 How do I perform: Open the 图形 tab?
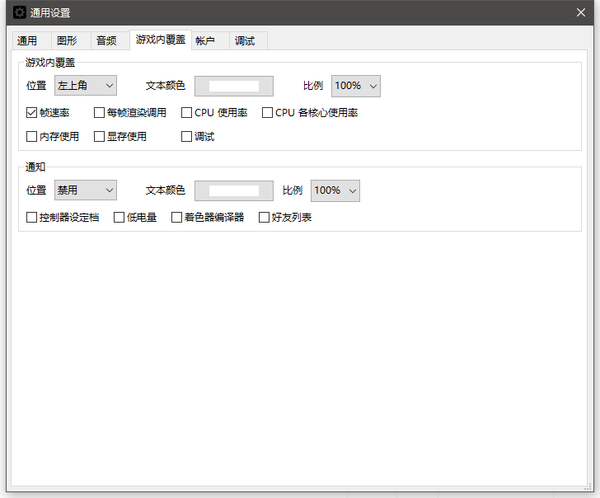[67, 41]
